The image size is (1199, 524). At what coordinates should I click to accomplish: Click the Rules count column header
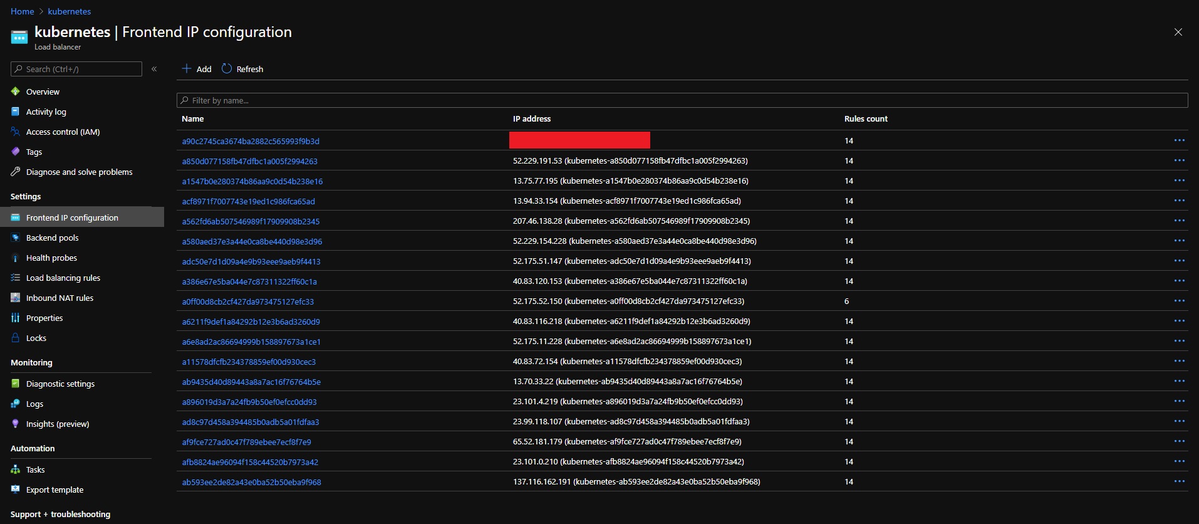coord(866,118)
